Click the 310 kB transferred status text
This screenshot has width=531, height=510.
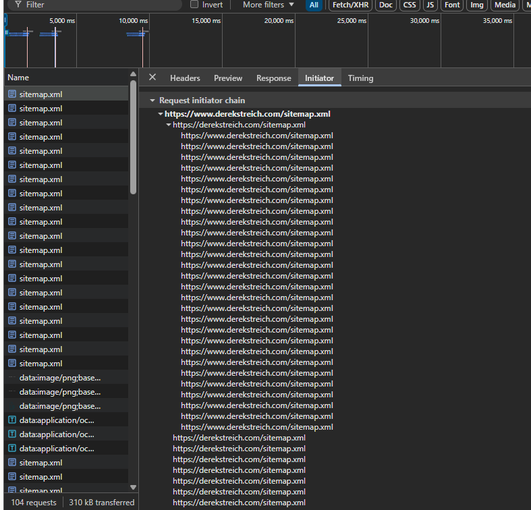102,502
